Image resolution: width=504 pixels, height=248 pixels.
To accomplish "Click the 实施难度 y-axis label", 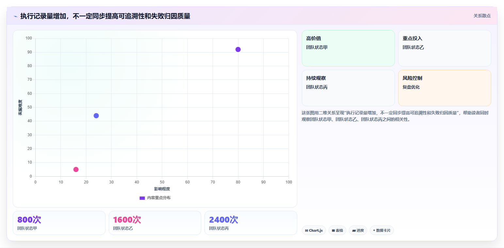I will coord(20,108).
